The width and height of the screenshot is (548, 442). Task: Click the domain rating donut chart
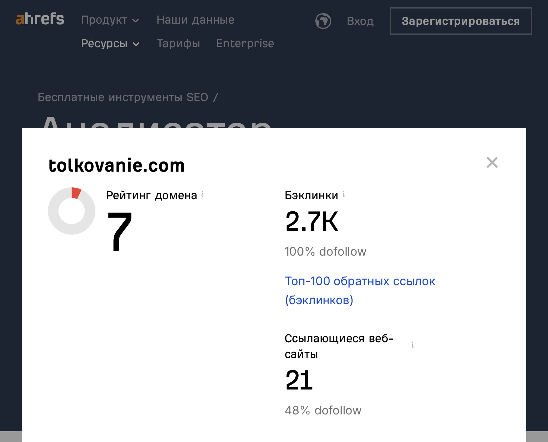pos(72,211)
